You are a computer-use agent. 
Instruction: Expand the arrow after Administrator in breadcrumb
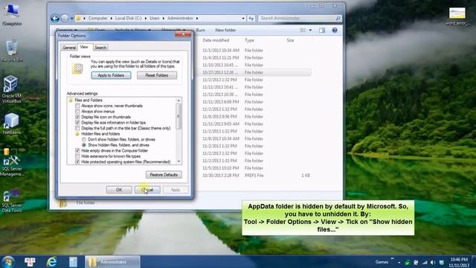(197, 18)
